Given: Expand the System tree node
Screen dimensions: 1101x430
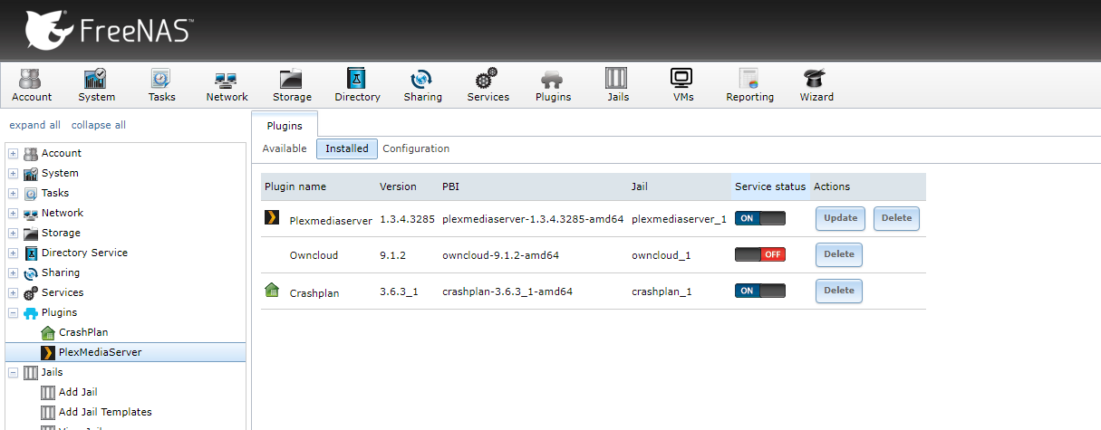Looking at the screenshot, I should pyautogui.click(x=14, y=173).
